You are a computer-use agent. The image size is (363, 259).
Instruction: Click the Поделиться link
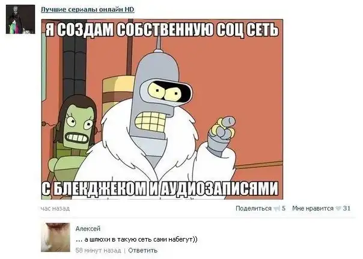[253, 209]
